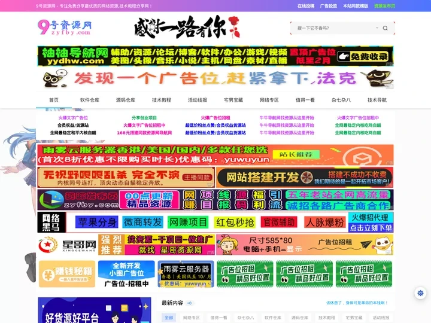The image size is (431, 323).
Task: Select 活动线报 content filter tab
Action: click(381, 318)
